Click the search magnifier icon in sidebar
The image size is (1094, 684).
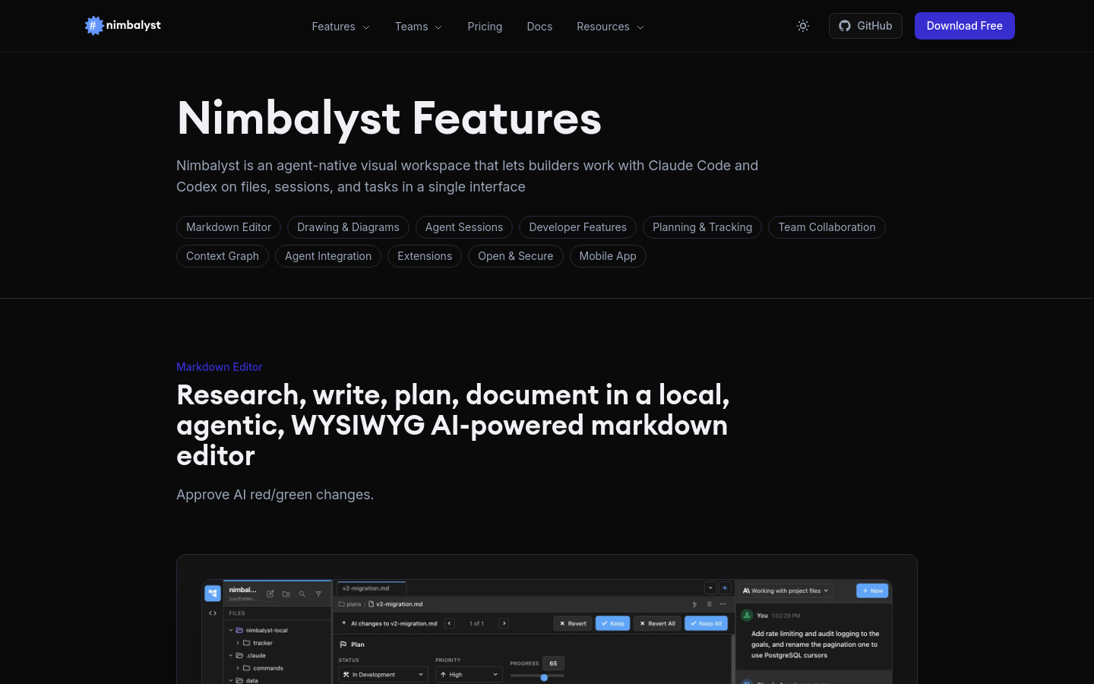tap(302, 594)
